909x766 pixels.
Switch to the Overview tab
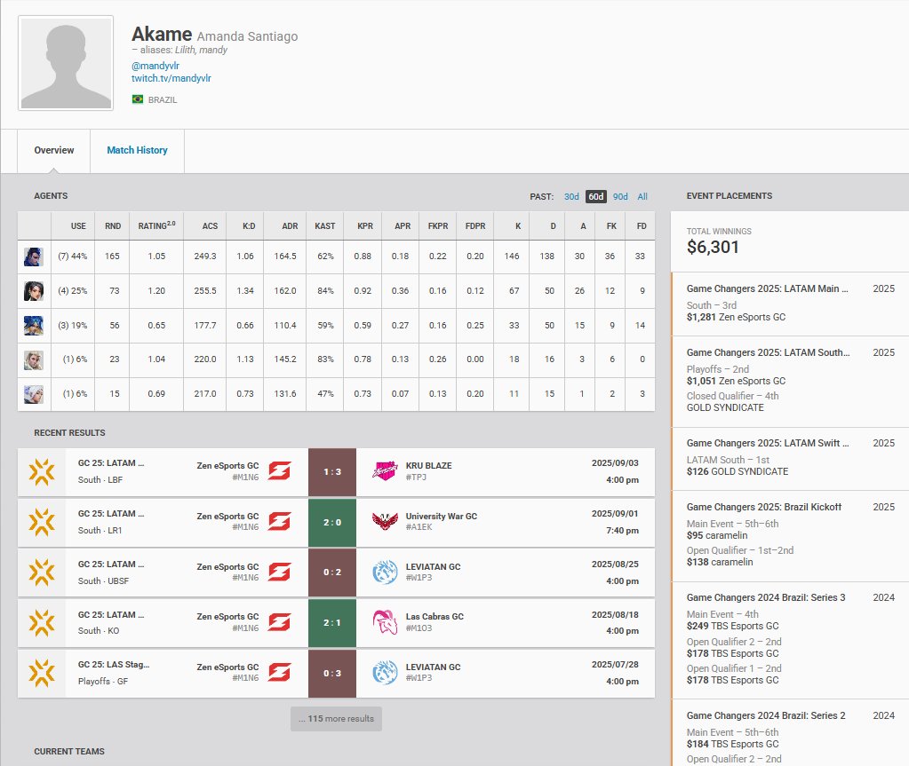click(x=54, y=151)
